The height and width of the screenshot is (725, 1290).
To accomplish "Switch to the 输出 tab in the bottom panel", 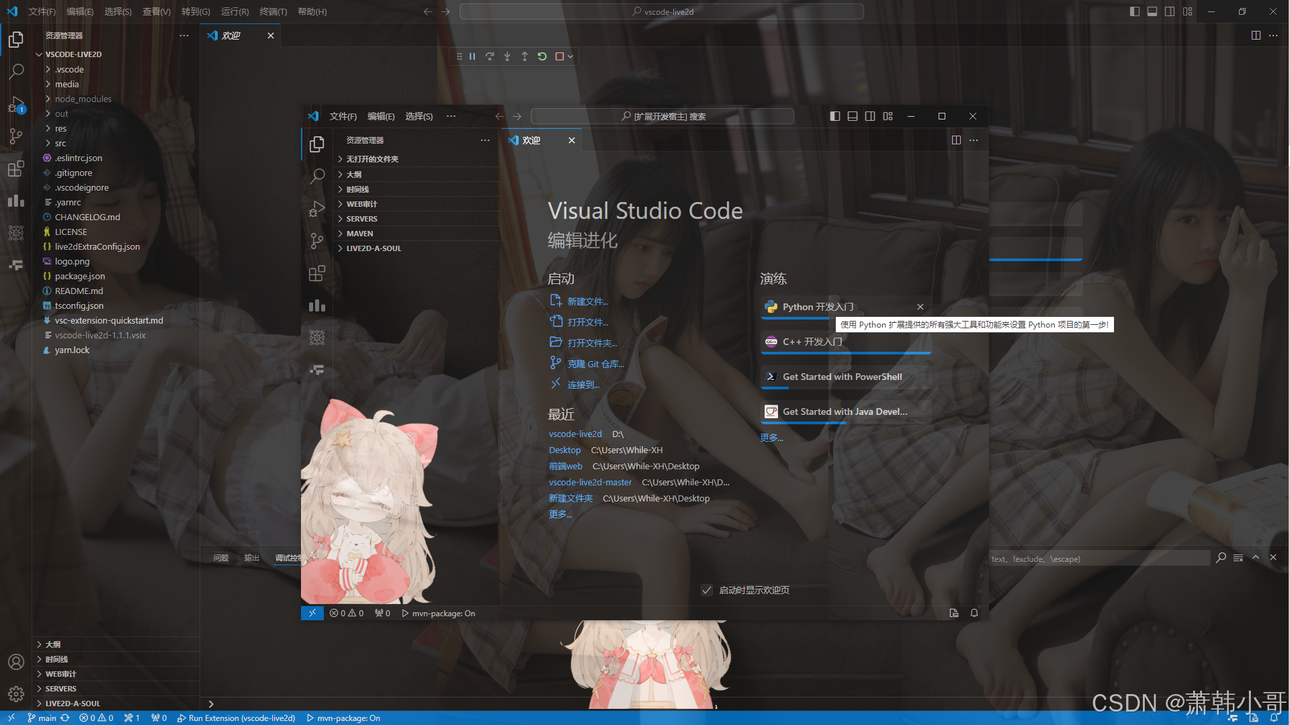I will tap(251, 558).
